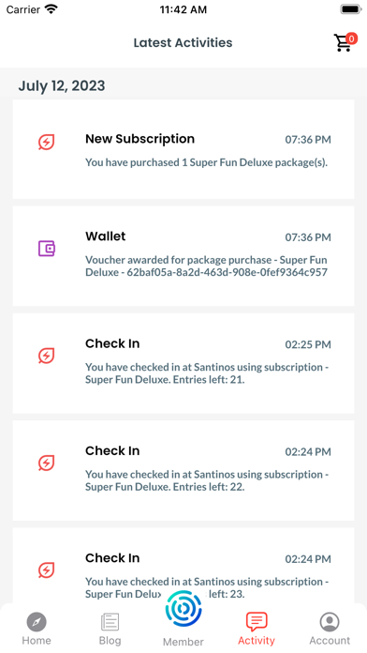
Task: Tap the Latest Activities title
Action: (183, 42)
